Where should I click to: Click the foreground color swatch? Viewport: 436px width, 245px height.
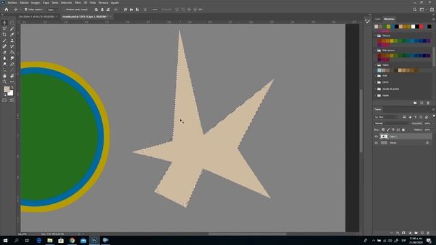pyautogui.click(x=6, y=89)
